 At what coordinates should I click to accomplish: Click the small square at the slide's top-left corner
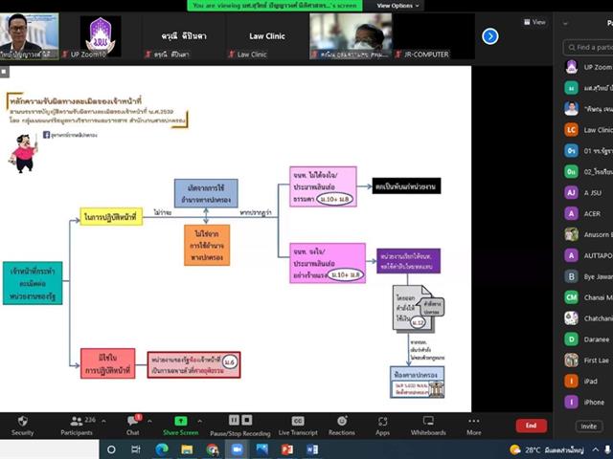(x=4, y=72)
